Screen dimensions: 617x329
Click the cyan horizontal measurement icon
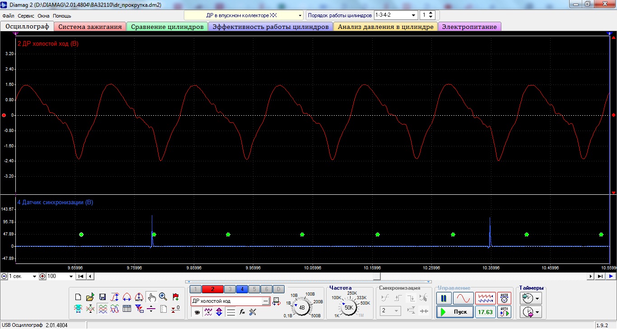(x=78, y=309)
